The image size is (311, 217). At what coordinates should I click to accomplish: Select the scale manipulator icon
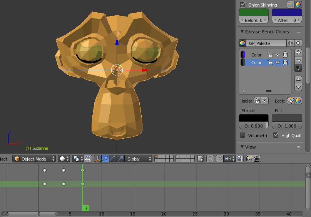click(x=120, y=159)
